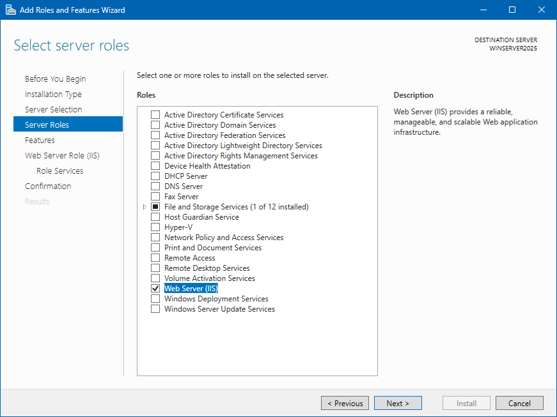Check Windows Server Update Services

point(155,309)
